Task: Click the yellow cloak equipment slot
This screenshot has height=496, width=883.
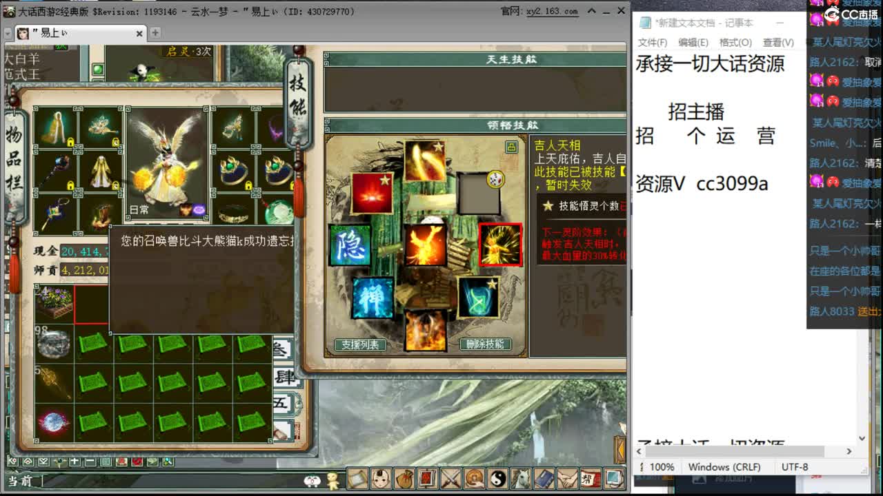Action: coord(55,127)
